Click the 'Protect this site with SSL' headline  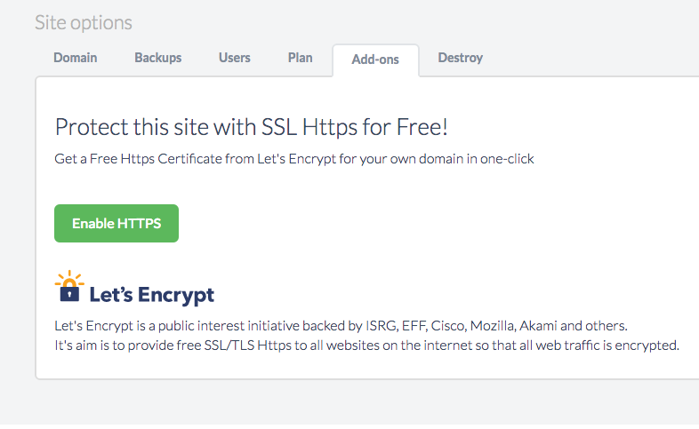tap(252, 127)
